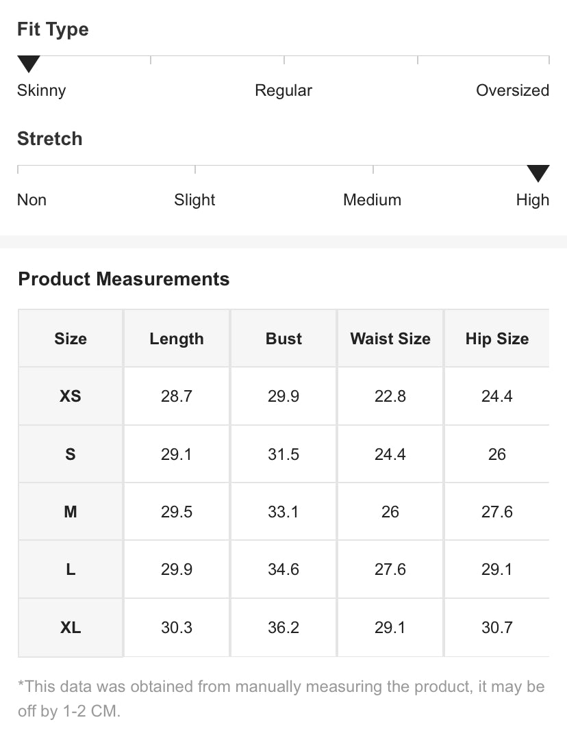This screenshot has height=733, width=567.
Task: Click the Product Measurements heading
Action: click(x=124, y=279)
